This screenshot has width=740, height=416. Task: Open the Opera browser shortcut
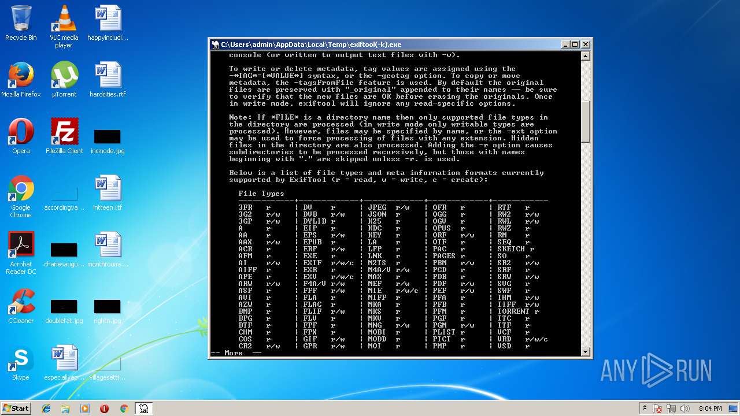21,137
